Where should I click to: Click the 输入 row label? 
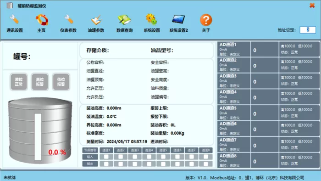click(90, 157)
